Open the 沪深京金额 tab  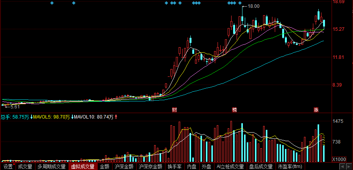pos(150,166)
